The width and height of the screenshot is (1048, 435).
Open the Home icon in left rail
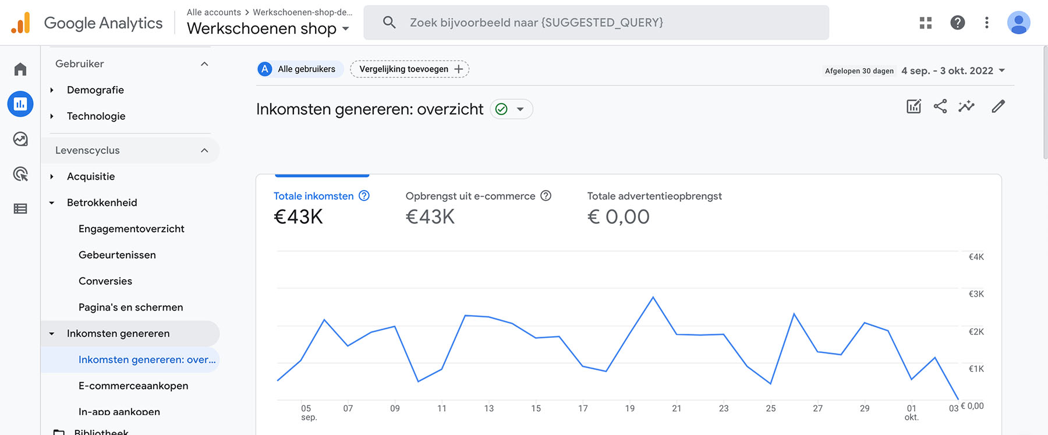[x=20, y=69]
